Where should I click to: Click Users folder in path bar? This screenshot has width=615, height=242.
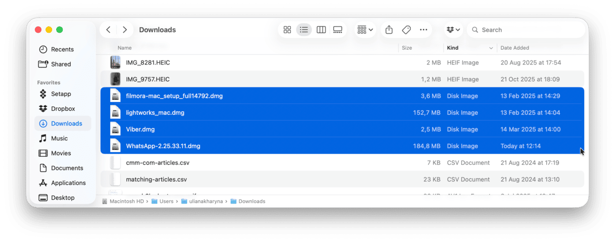tap(166, 201)
